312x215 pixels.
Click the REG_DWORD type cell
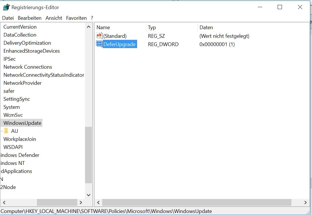tap(163, 44)
